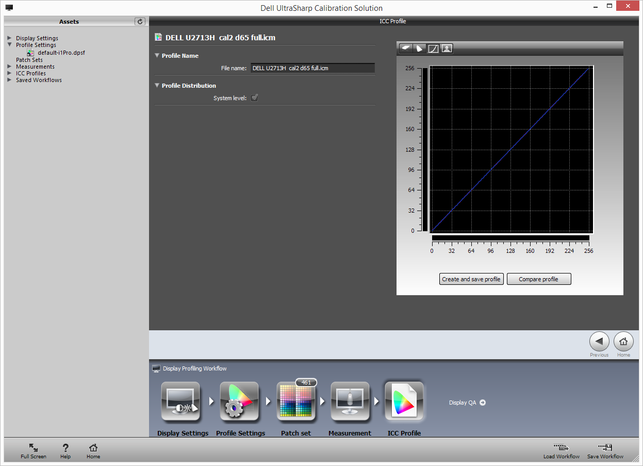The height and width of the screenshot is (466, 643).
Task: Go back to the Previous step
Action: 599,342
